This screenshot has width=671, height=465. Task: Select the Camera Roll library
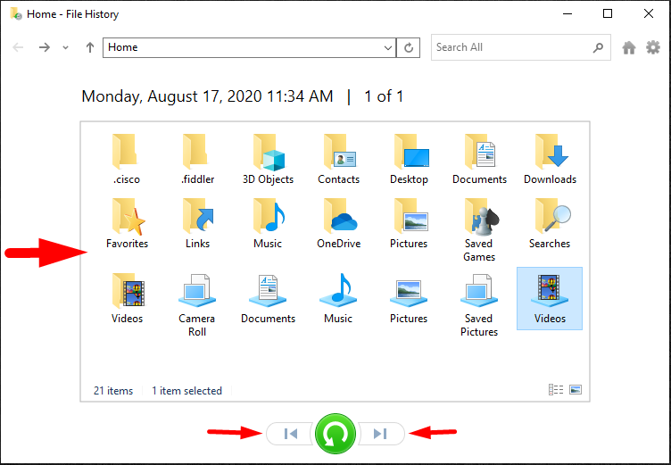click(x=196, y=303)
